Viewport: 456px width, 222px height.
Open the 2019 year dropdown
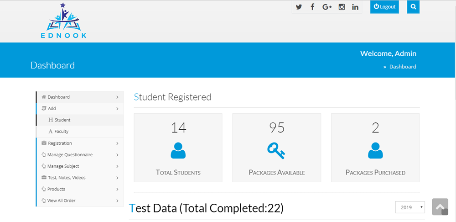(x=410, y=207)
